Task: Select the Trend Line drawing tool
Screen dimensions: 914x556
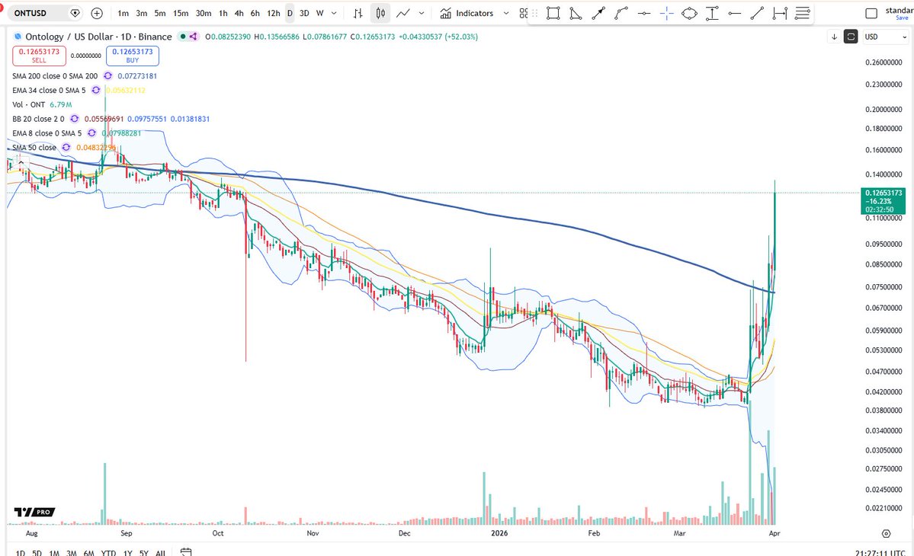Action: point(757,13)
